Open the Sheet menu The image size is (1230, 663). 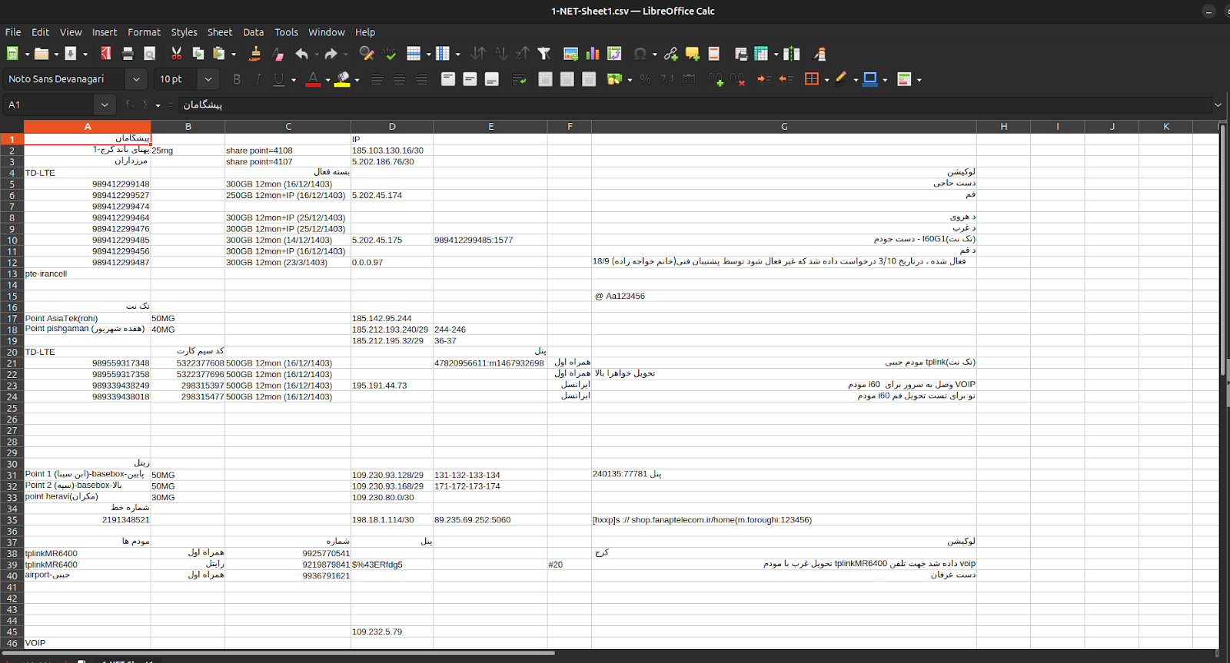pyautogui.click(x=220, y=32)
